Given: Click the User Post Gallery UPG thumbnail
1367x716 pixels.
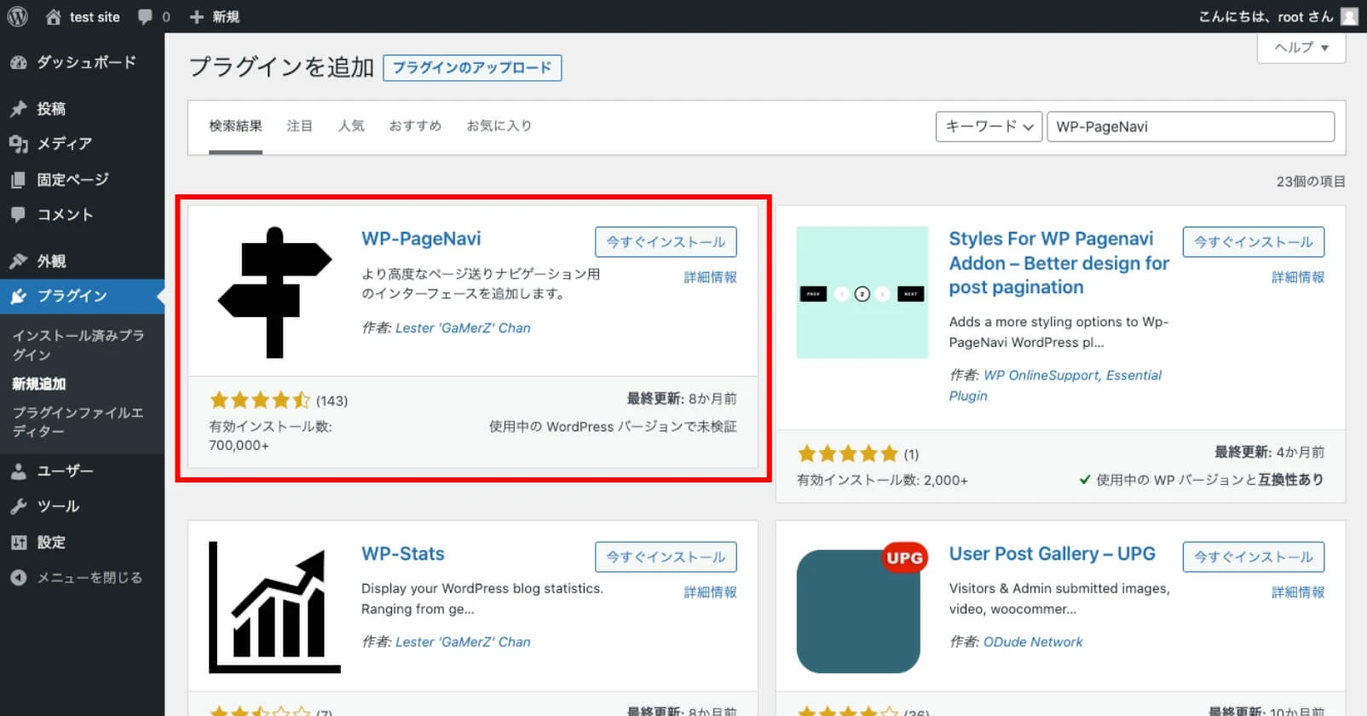Looking at the screenshot, I should tap(862, 607).
